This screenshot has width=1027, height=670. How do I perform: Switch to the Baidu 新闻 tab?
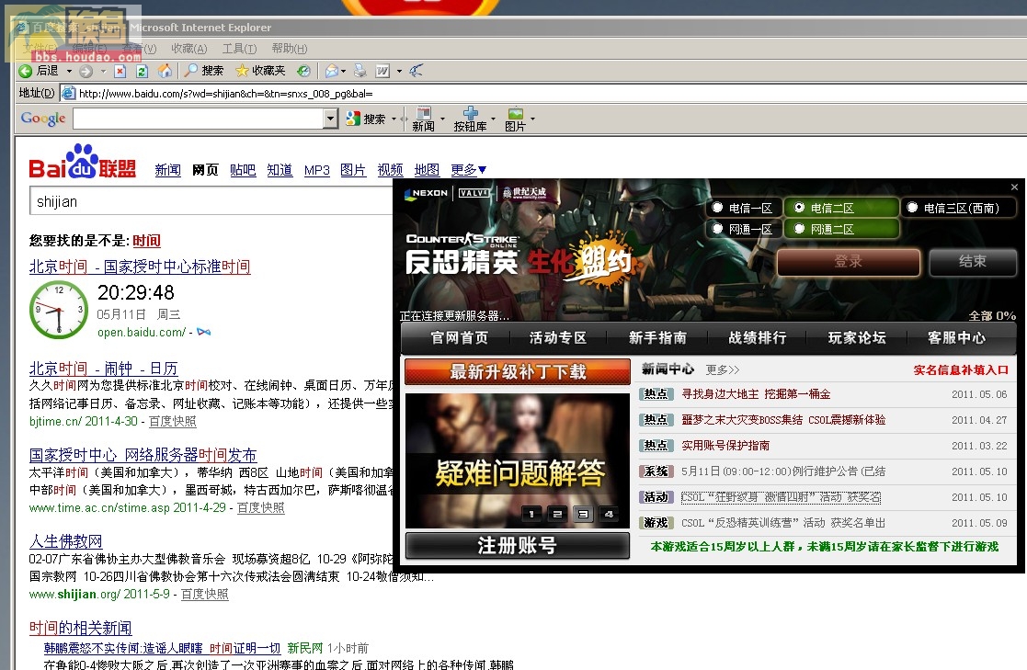[167, 170]
